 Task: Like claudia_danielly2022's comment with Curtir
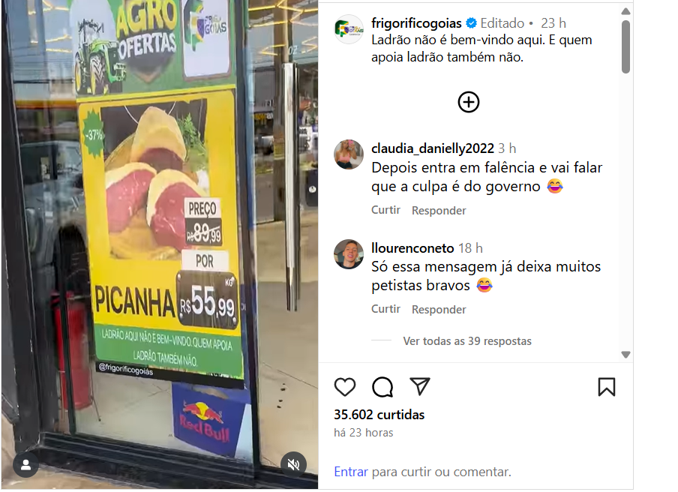tap(385, 210)
